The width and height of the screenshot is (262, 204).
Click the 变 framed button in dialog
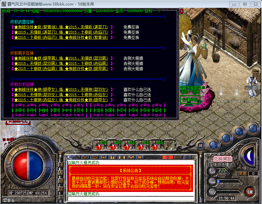(78, 110)
